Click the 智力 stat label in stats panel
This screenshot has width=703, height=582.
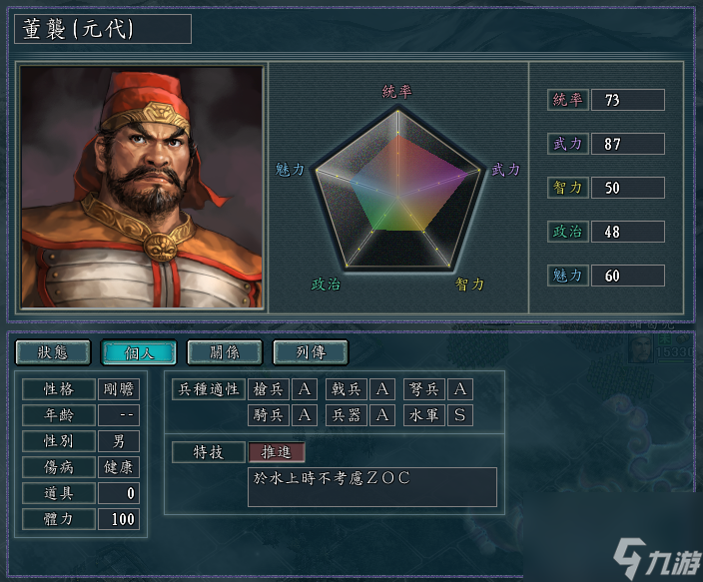pos(567,188)
